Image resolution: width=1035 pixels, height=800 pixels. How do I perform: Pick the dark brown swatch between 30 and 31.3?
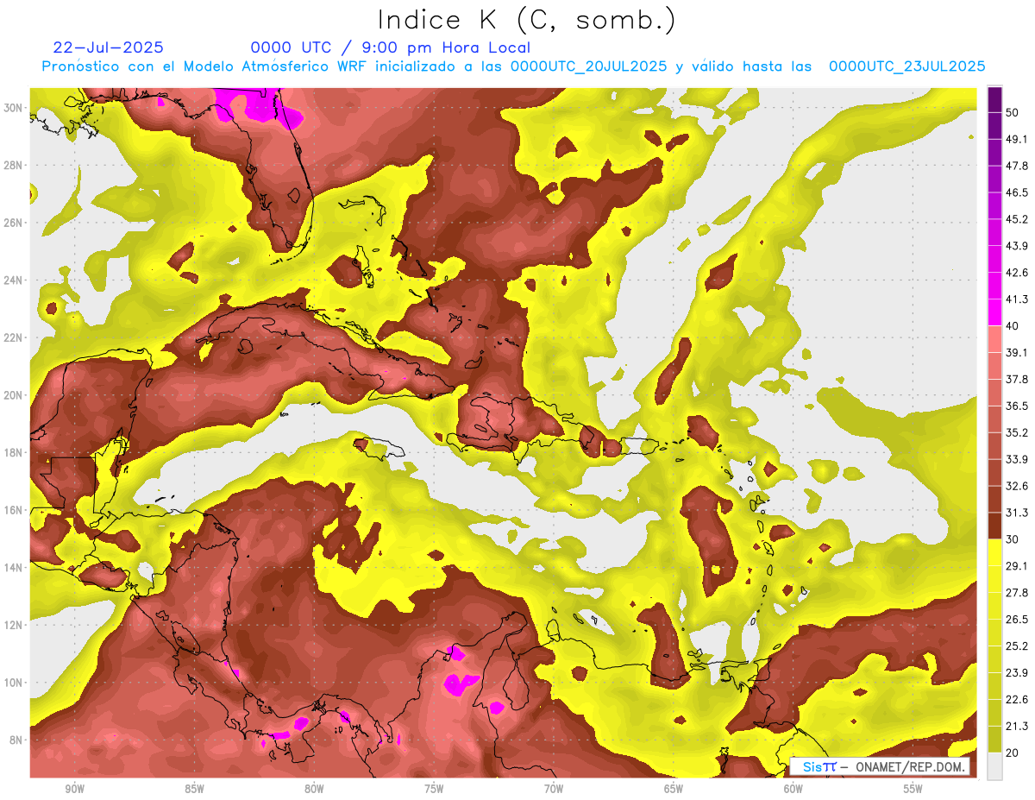(x=994, y=526)
